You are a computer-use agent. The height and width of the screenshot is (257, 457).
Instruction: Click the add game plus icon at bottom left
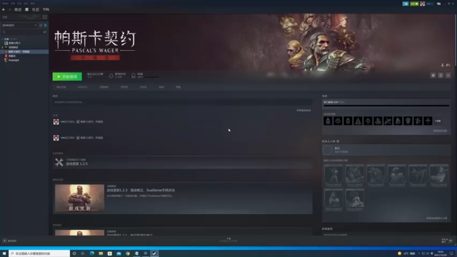[x=5, y=240]
